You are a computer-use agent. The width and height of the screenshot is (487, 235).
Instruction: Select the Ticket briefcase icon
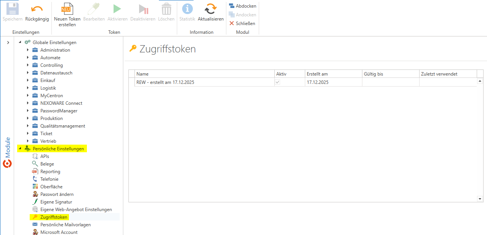pyautogui.click(x=35, y=134)
